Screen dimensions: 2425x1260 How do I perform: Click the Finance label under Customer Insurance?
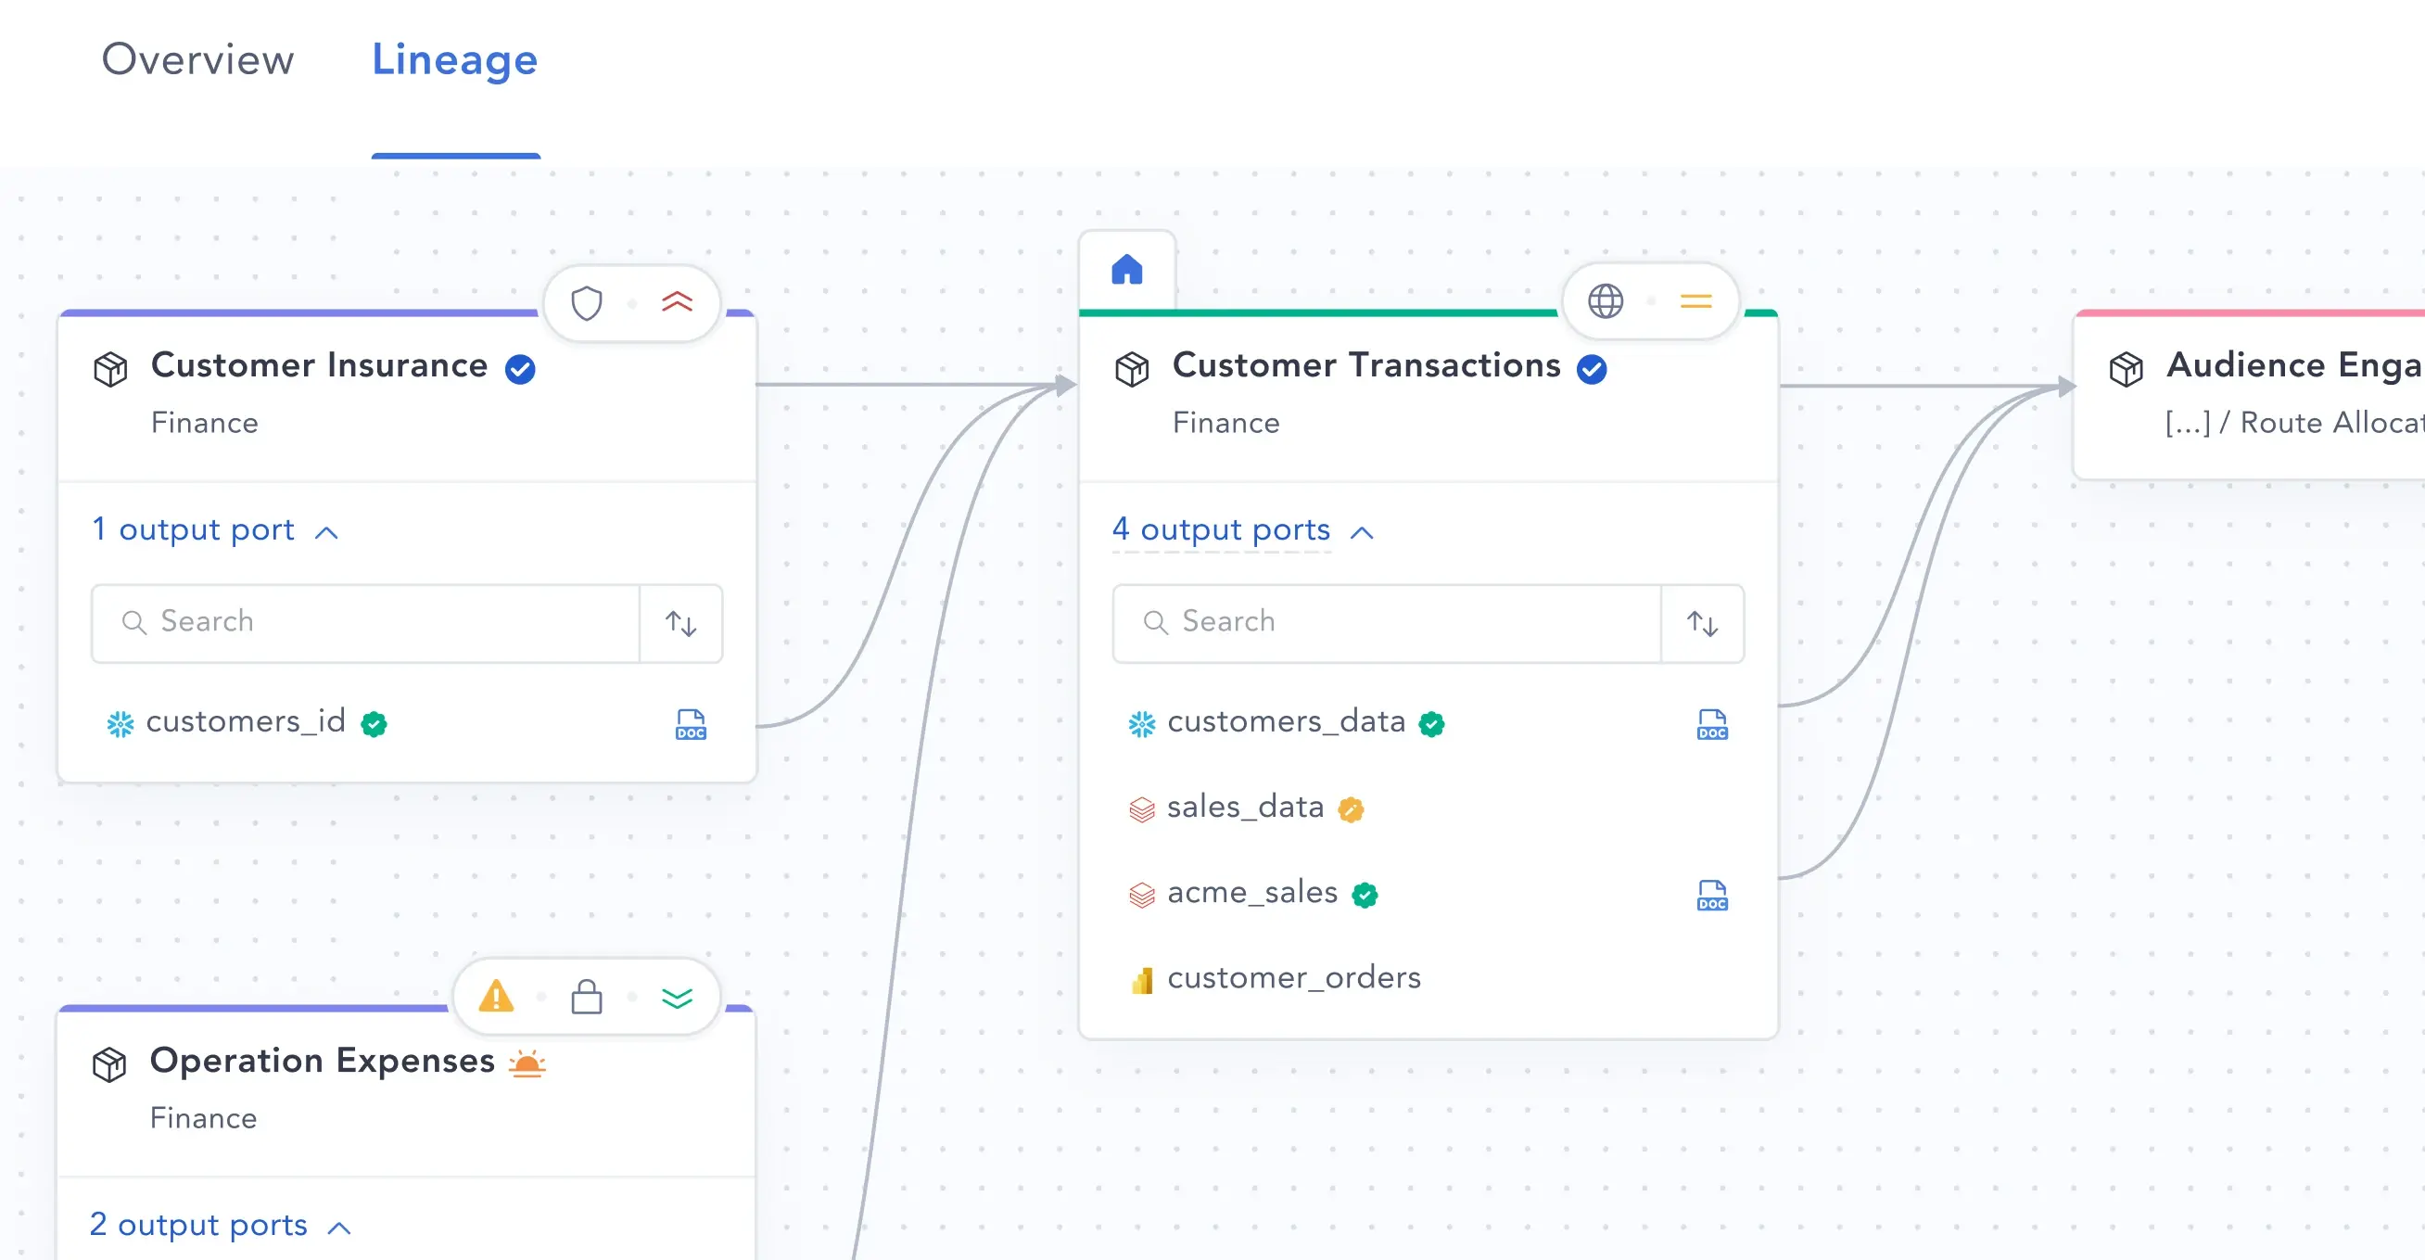[204, 423]
